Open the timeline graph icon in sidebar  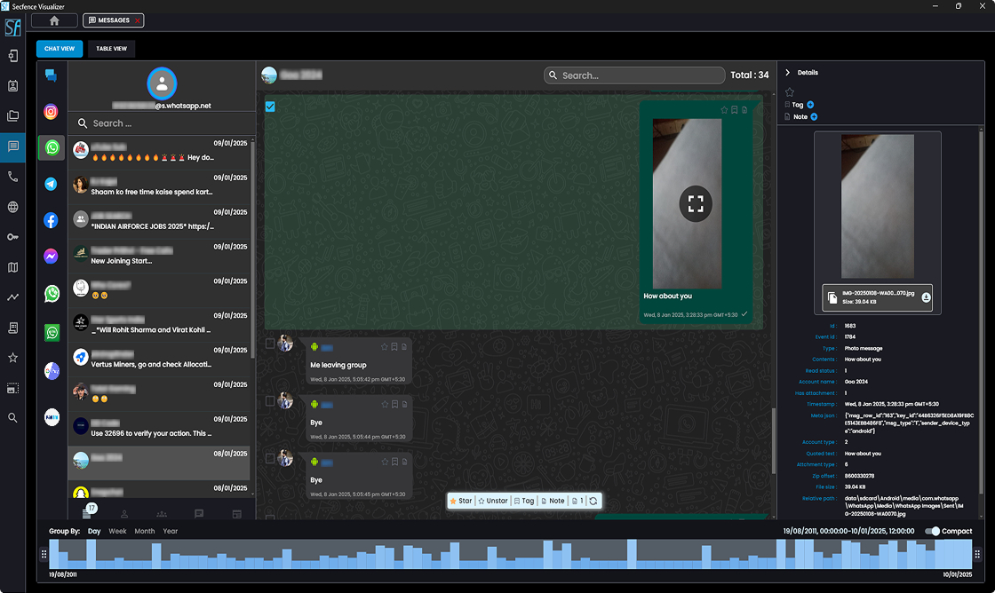click(12, 296)
